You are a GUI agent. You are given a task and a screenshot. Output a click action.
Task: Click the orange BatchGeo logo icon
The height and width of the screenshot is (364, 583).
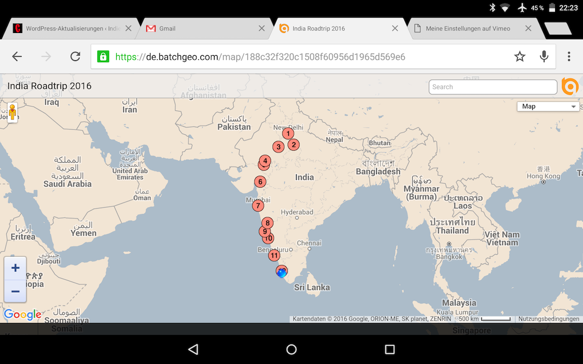tap(570, 86)
